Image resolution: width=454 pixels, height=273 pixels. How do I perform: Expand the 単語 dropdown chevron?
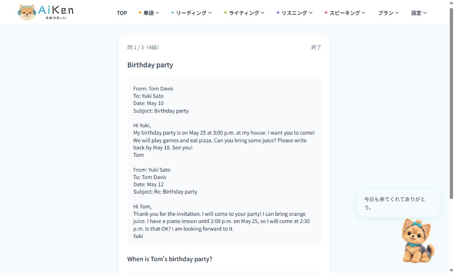point(157,13)
